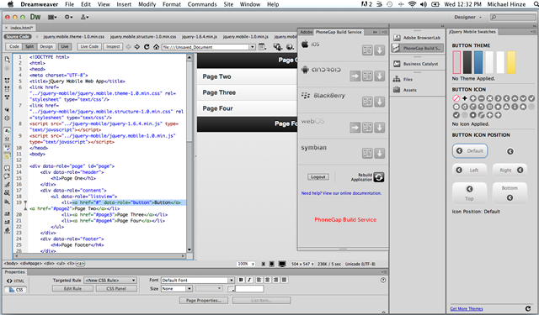Click the CSS Panel button

click(116, 289)
